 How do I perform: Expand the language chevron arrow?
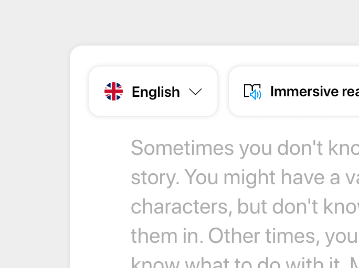pos(195,92)
